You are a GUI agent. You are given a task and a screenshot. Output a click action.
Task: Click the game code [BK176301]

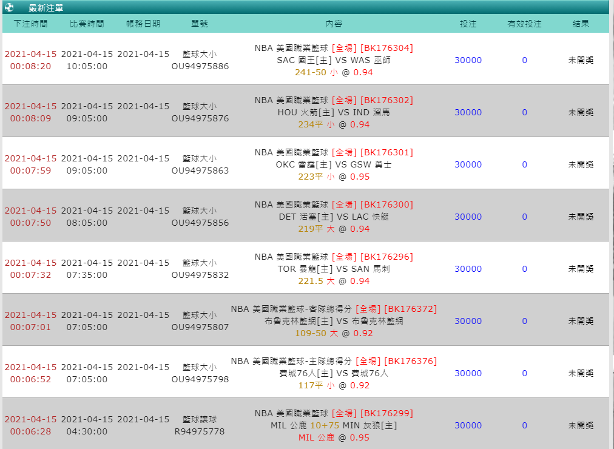pos(386,152)
